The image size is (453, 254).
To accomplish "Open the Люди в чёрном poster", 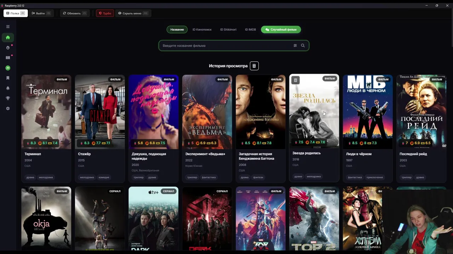I will (368, 112).
